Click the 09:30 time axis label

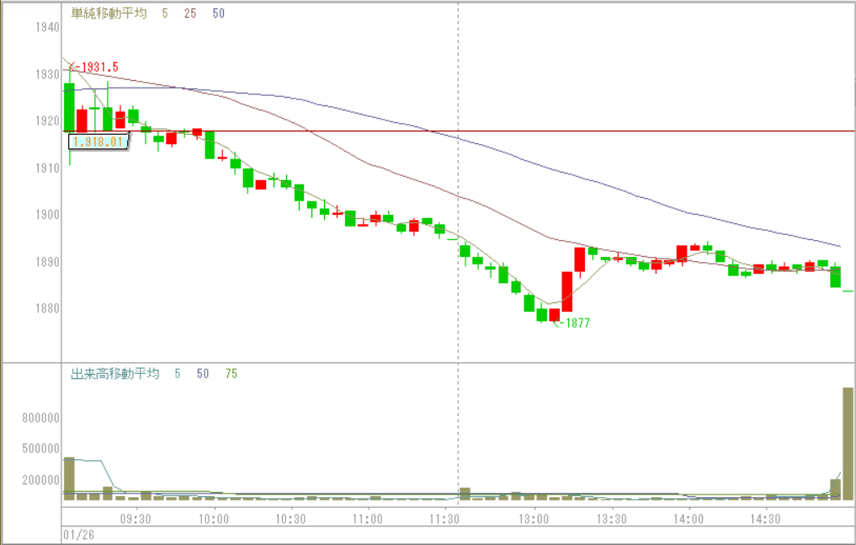pos(136,519)
